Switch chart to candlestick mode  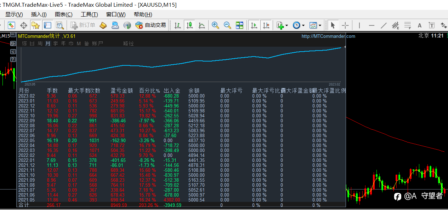tap(190, 25)
